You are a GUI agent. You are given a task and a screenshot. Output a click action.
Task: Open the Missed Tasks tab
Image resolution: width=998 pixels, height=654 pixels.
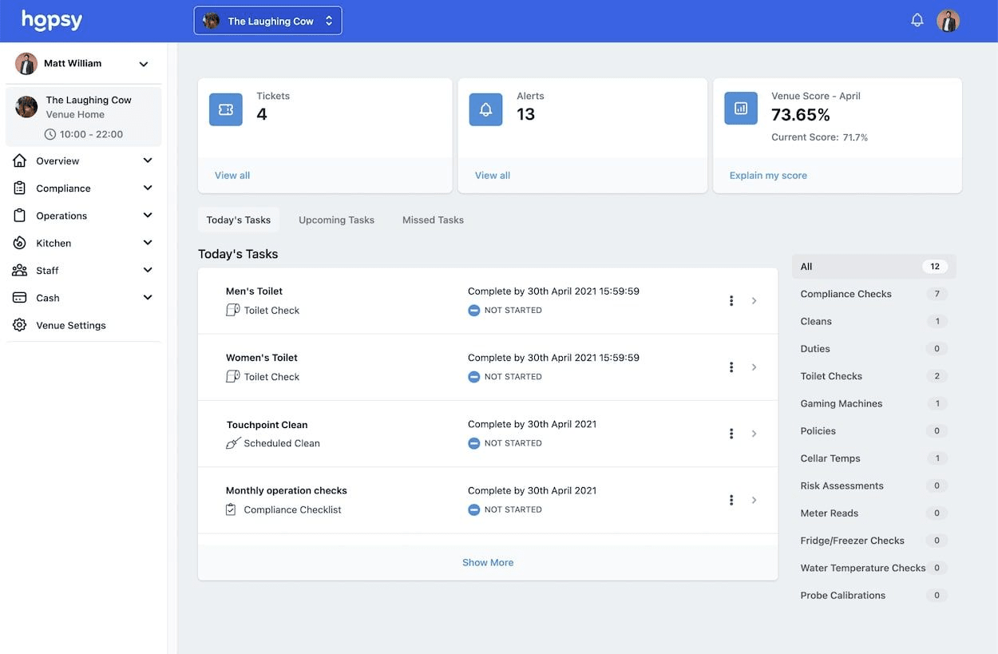432,219
